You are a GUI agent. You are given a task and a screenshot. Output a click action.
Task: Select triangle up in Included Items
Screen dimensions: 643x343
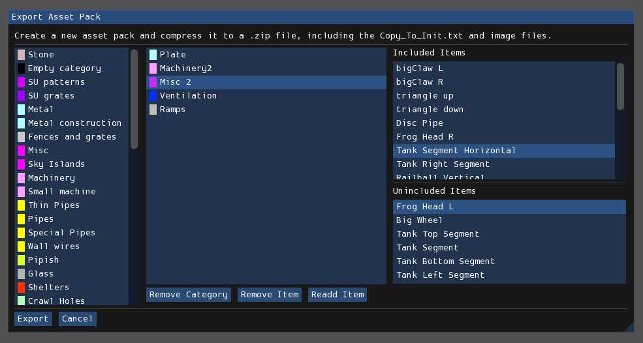click(x=504, y=96)
